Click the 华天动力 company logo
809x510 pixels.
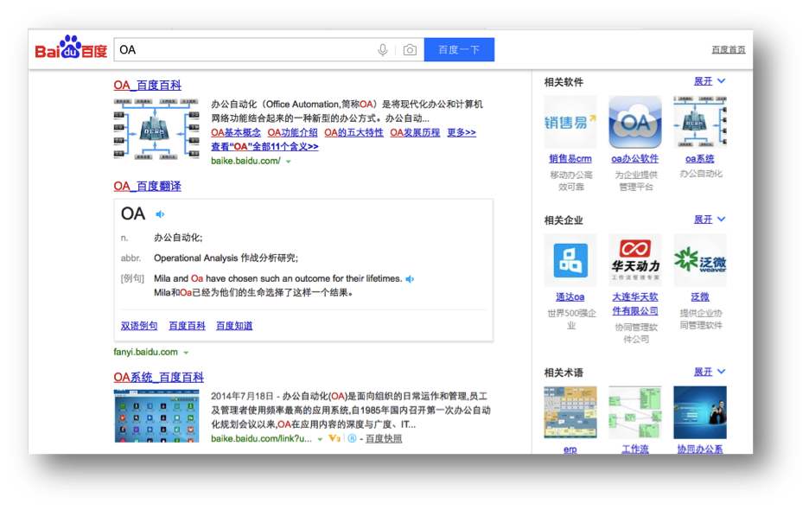635,260
